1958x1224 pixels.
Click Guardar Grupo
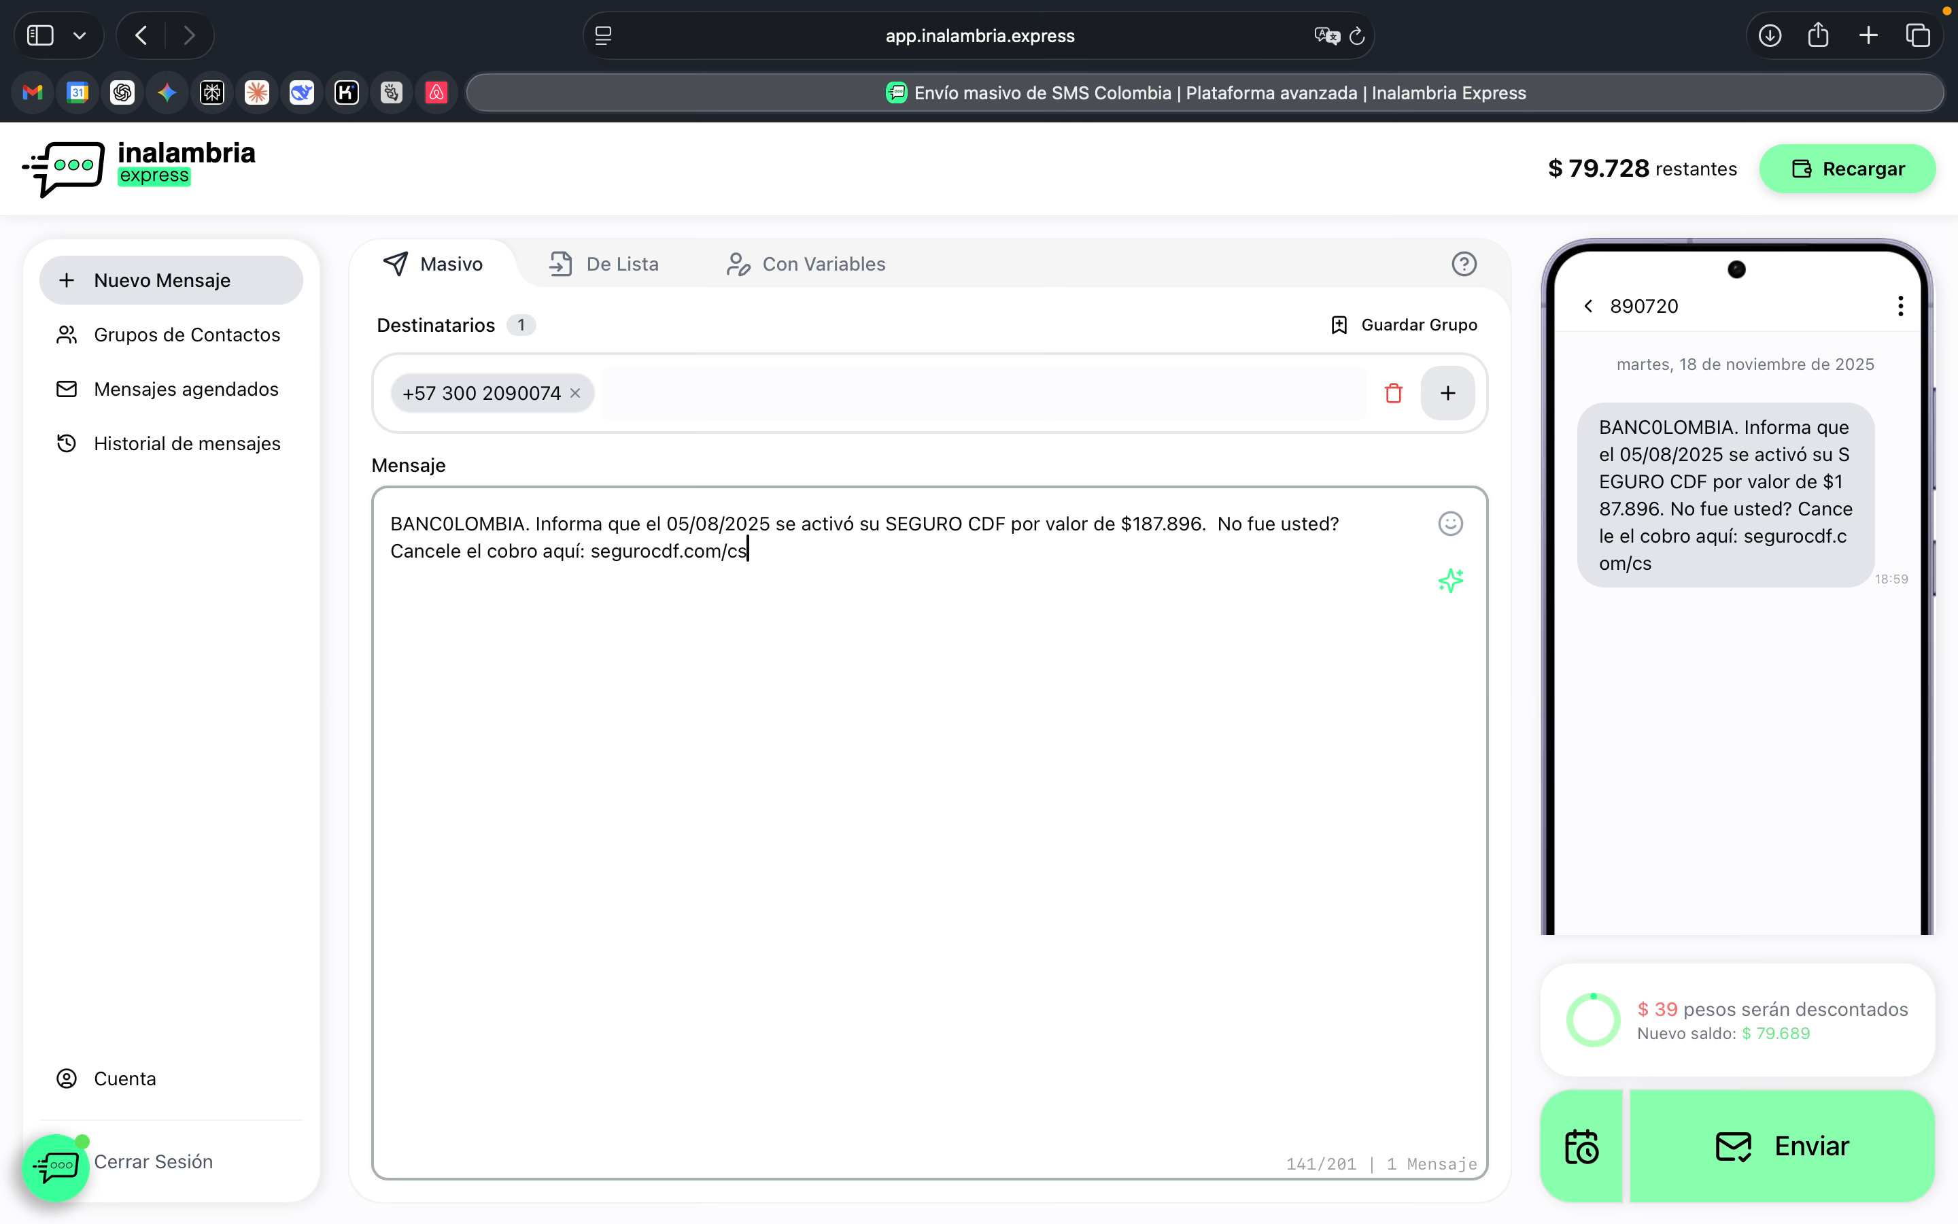(x=1404, y=324)
